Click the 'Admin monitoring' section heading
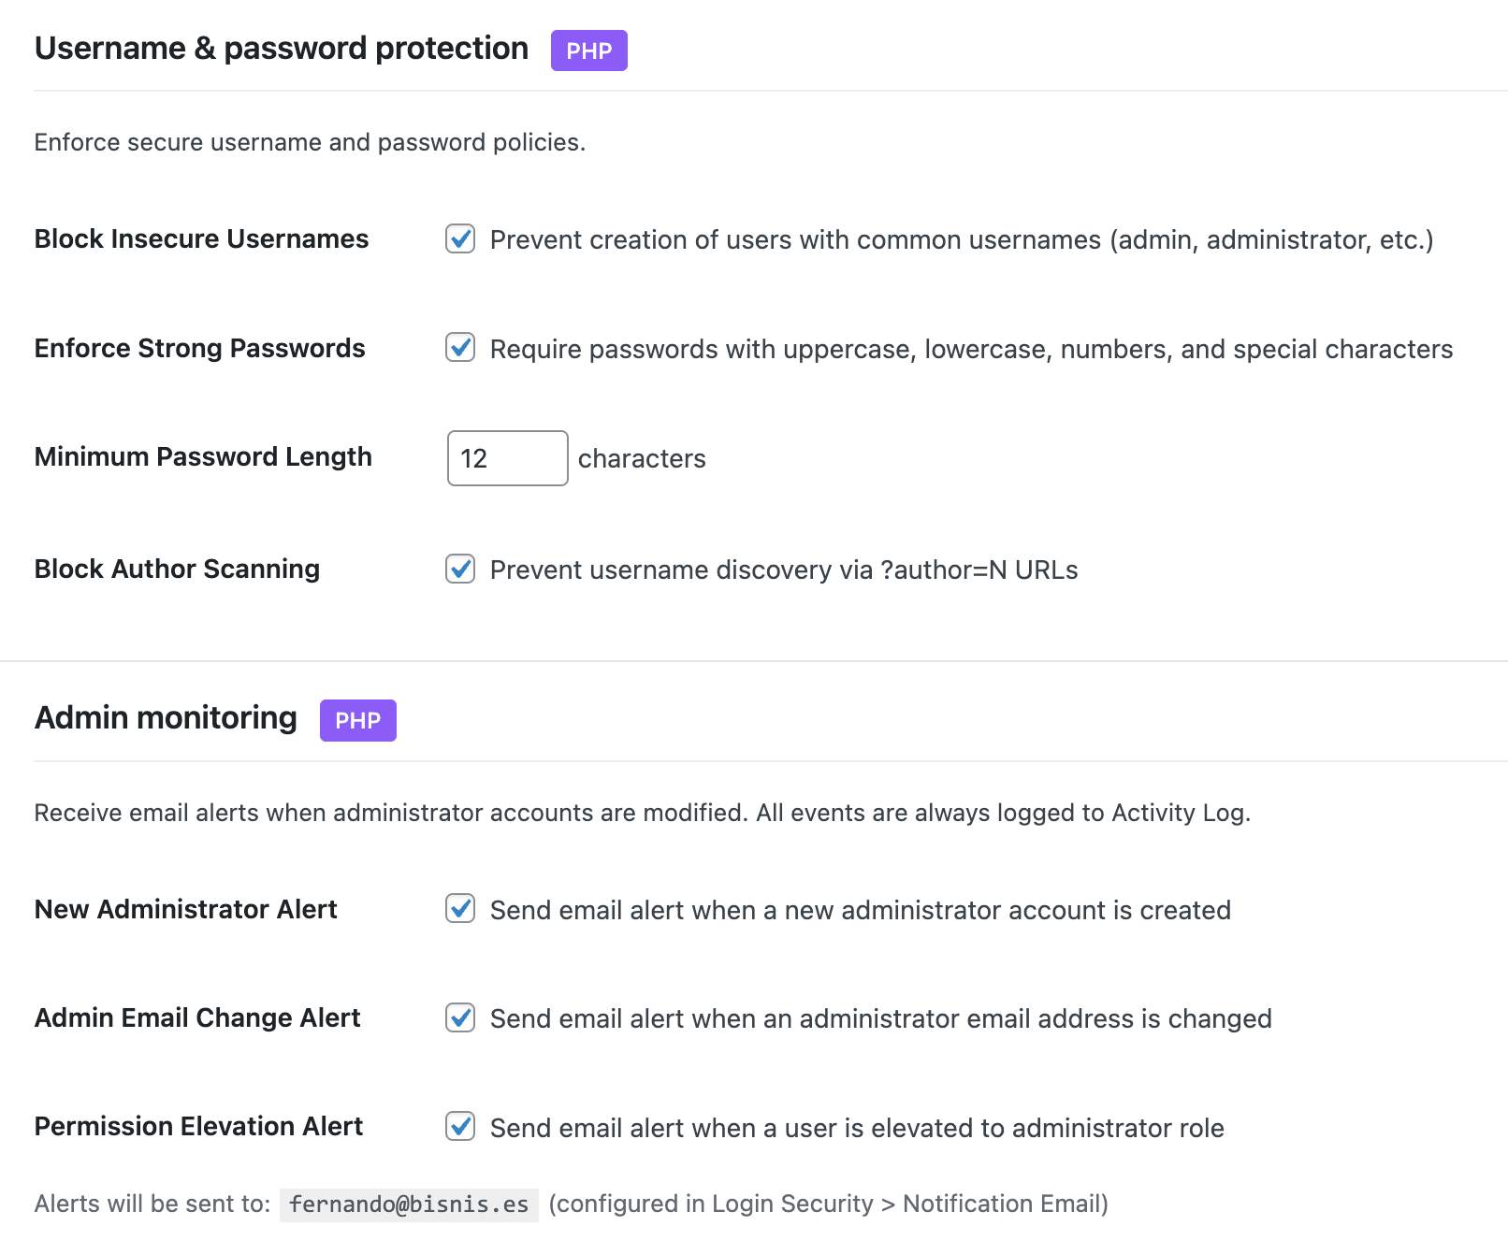The height and width of the screenshot is (1255, 1508). [166, 718]
